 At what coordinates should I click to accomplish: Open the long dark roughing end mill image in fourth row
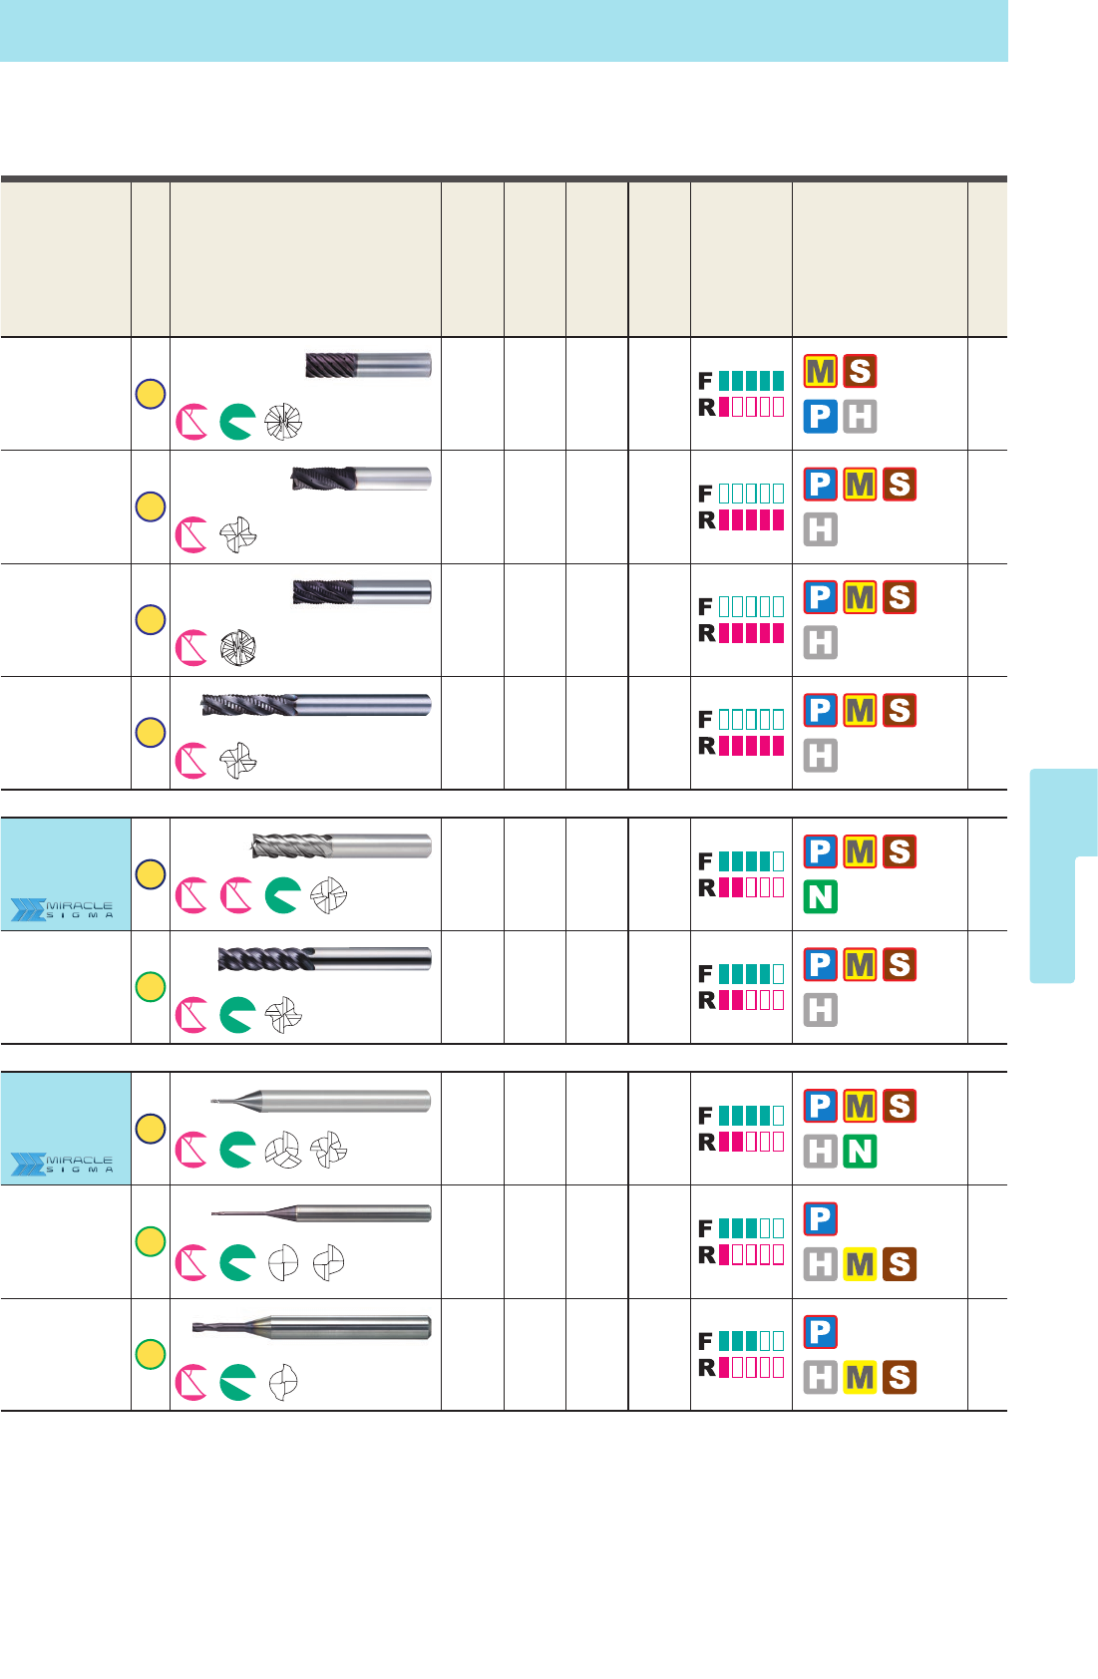(x=316, y=705)
